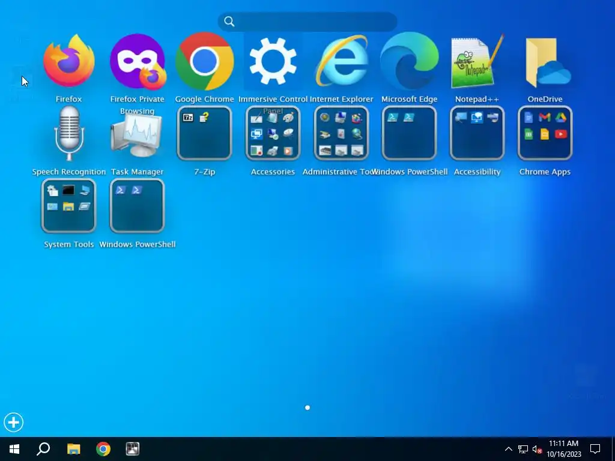Open File Explorer from the taskbar
This screenshot has width=615, height=461.
(x=73, y=449)
